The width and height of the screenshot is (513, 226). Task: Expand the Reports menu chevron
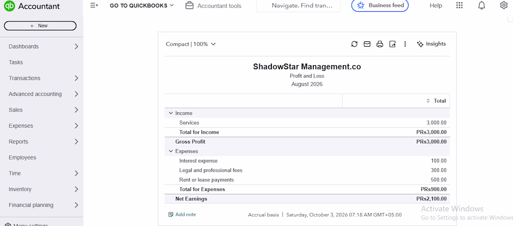76,142
